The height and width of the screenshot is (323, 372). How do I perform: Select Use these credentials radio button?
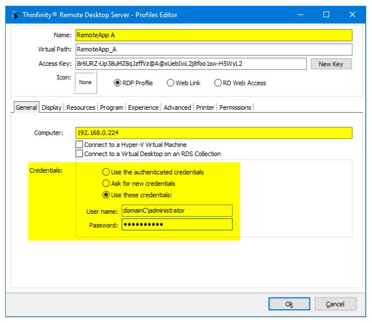tap(106, 195)
